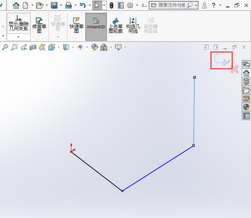Open Options gear icon

point(130,5)
